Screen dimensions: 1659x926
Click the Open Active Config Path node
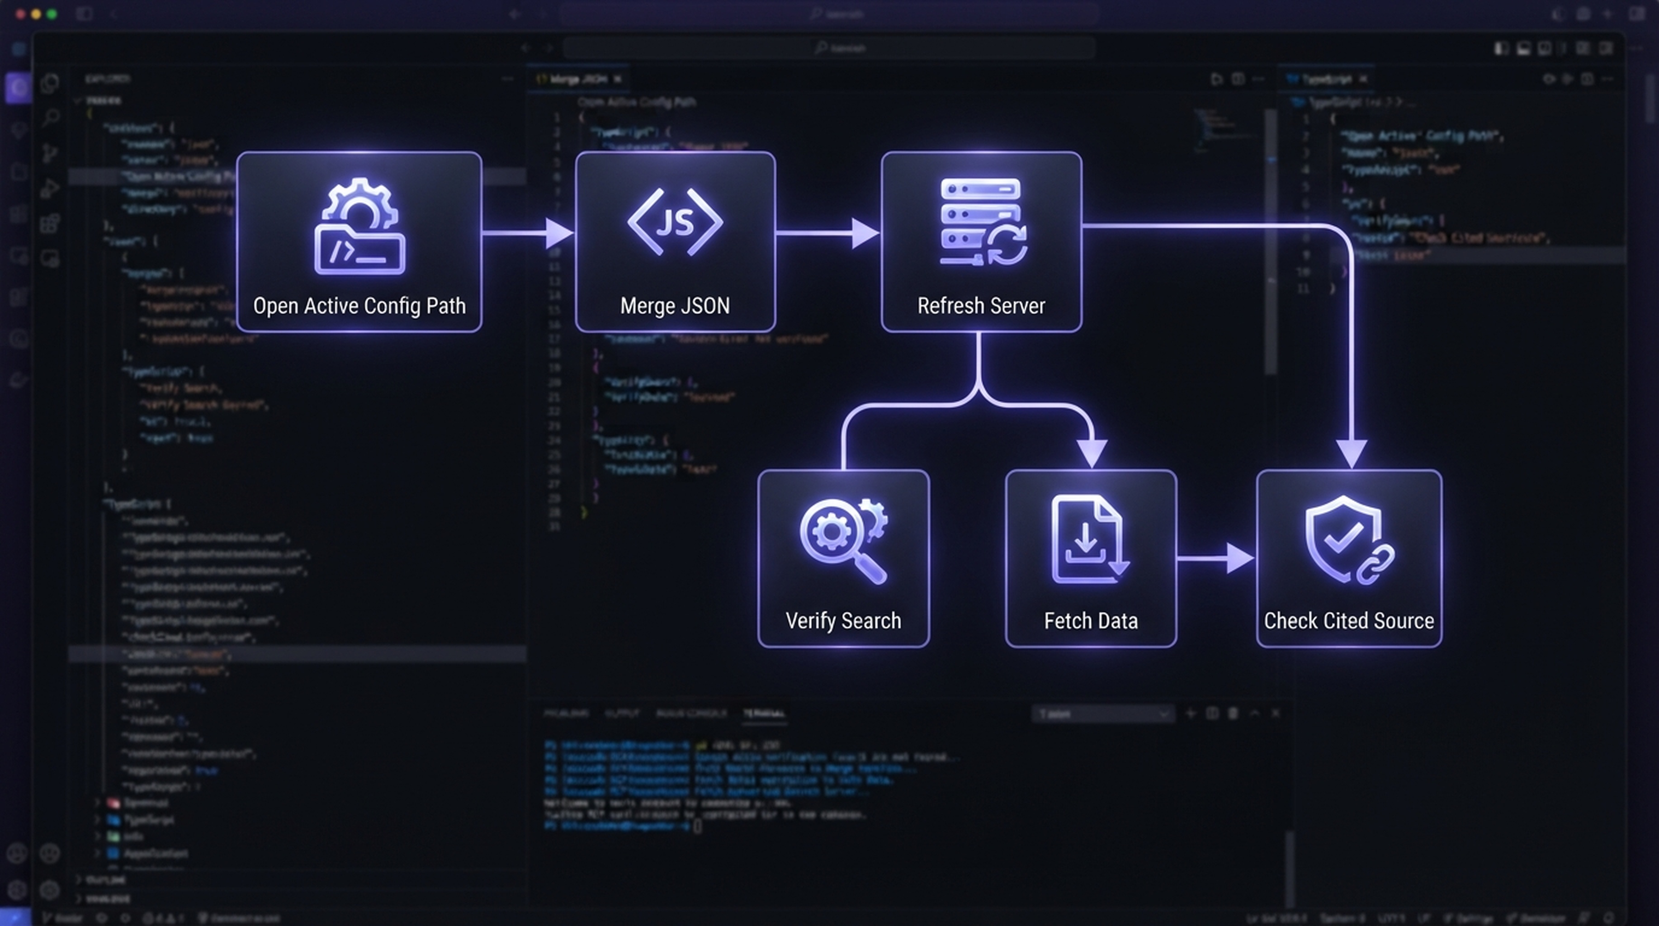[359, 241]
